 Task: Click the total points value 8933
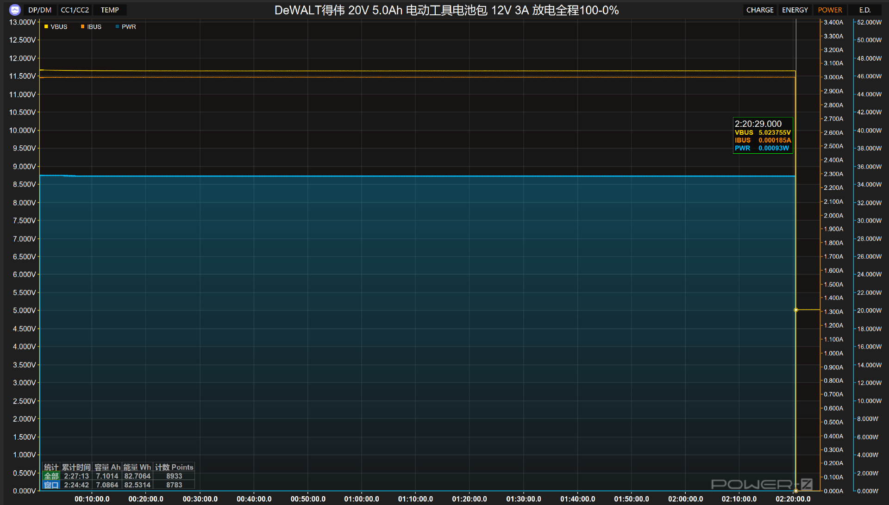(174, 476)
